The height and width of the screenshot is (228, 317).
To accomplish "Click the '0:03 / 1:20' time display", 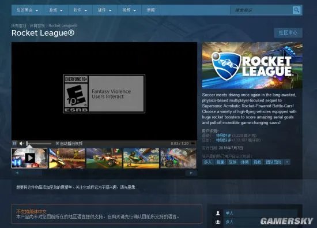I will [179, 143].
